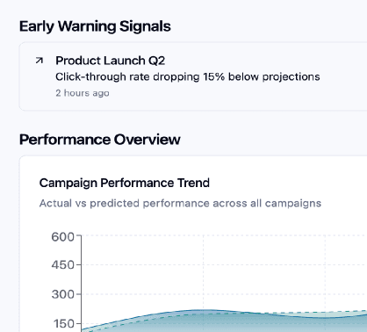Viewport: 367px width, 332px height.
Task: Click the up-right arrow icon beside Product Launch Q2
Action: [x=40, y=61]
